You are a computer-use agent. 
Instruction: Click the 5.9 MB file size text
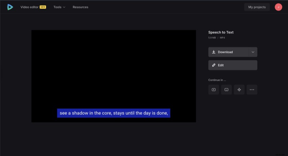pos(212,37)
